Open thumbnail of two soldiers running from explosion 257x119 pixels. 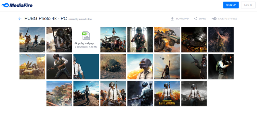(x=32, y=39)
